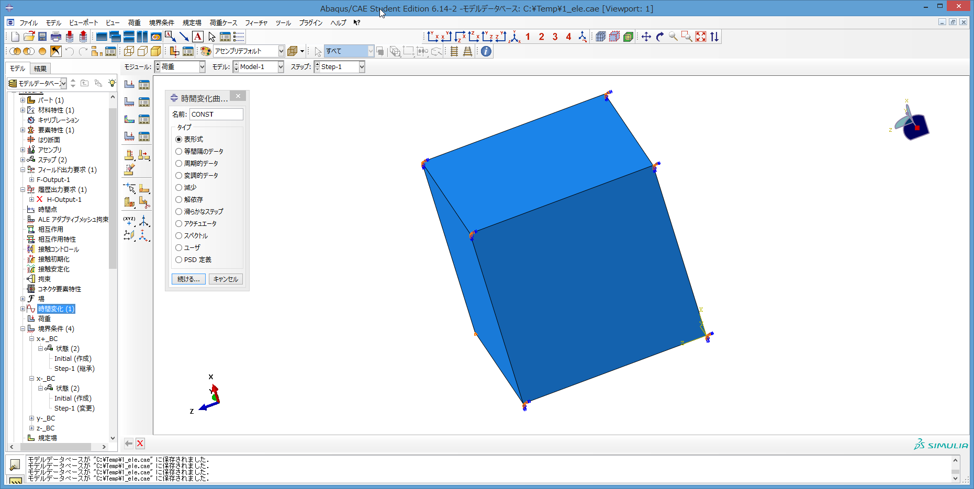
Task: Click the back arrow in the prompt area
Action: coord(129,443)
